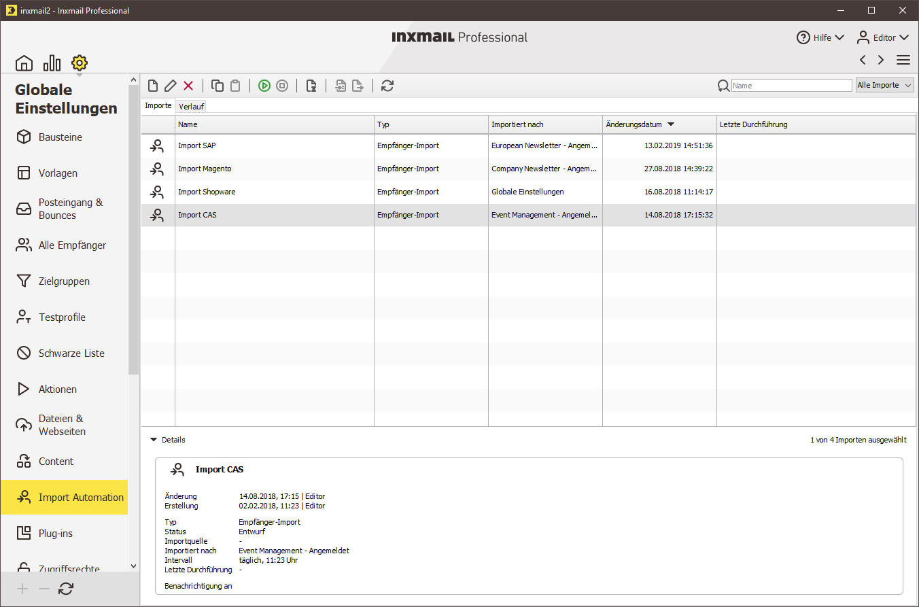Viewport: 919px width, 607px height.
Task: Click the sidebar plus icon
Action: click(x=23, y=589)
